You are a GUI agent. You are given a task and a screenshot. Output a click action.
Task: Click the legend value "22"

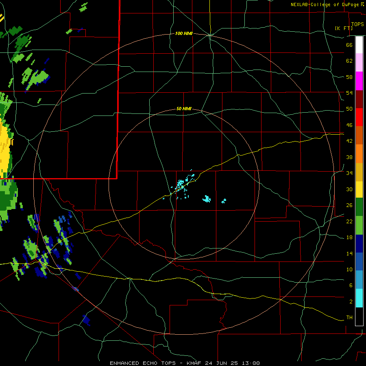click(349, 222)
